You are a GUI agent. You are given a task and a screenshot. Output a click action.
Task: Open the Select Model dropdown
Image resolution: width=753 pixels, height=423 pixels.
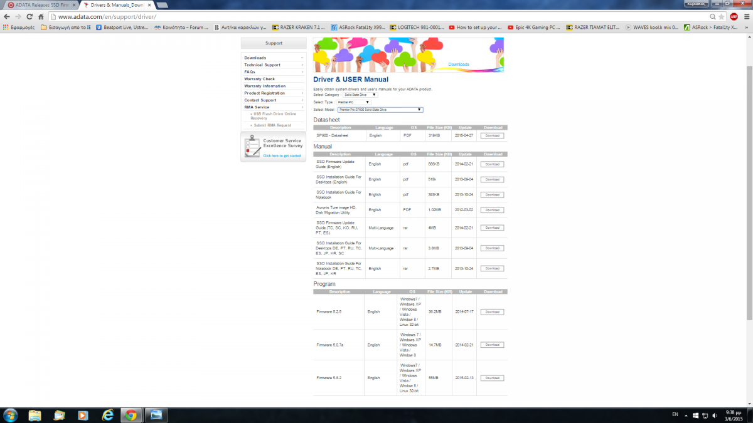pos(380,110)
